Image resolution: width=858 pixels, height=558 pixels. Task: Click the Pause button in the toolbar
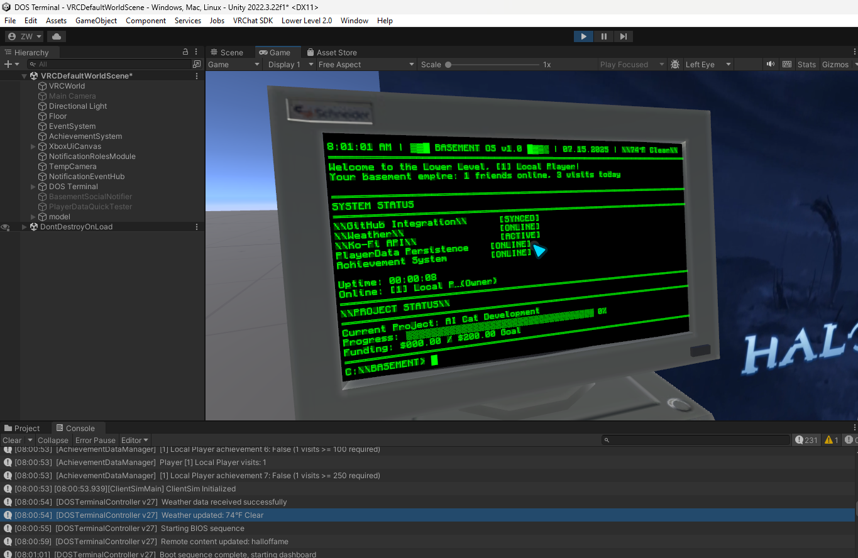tap(603, 36)
